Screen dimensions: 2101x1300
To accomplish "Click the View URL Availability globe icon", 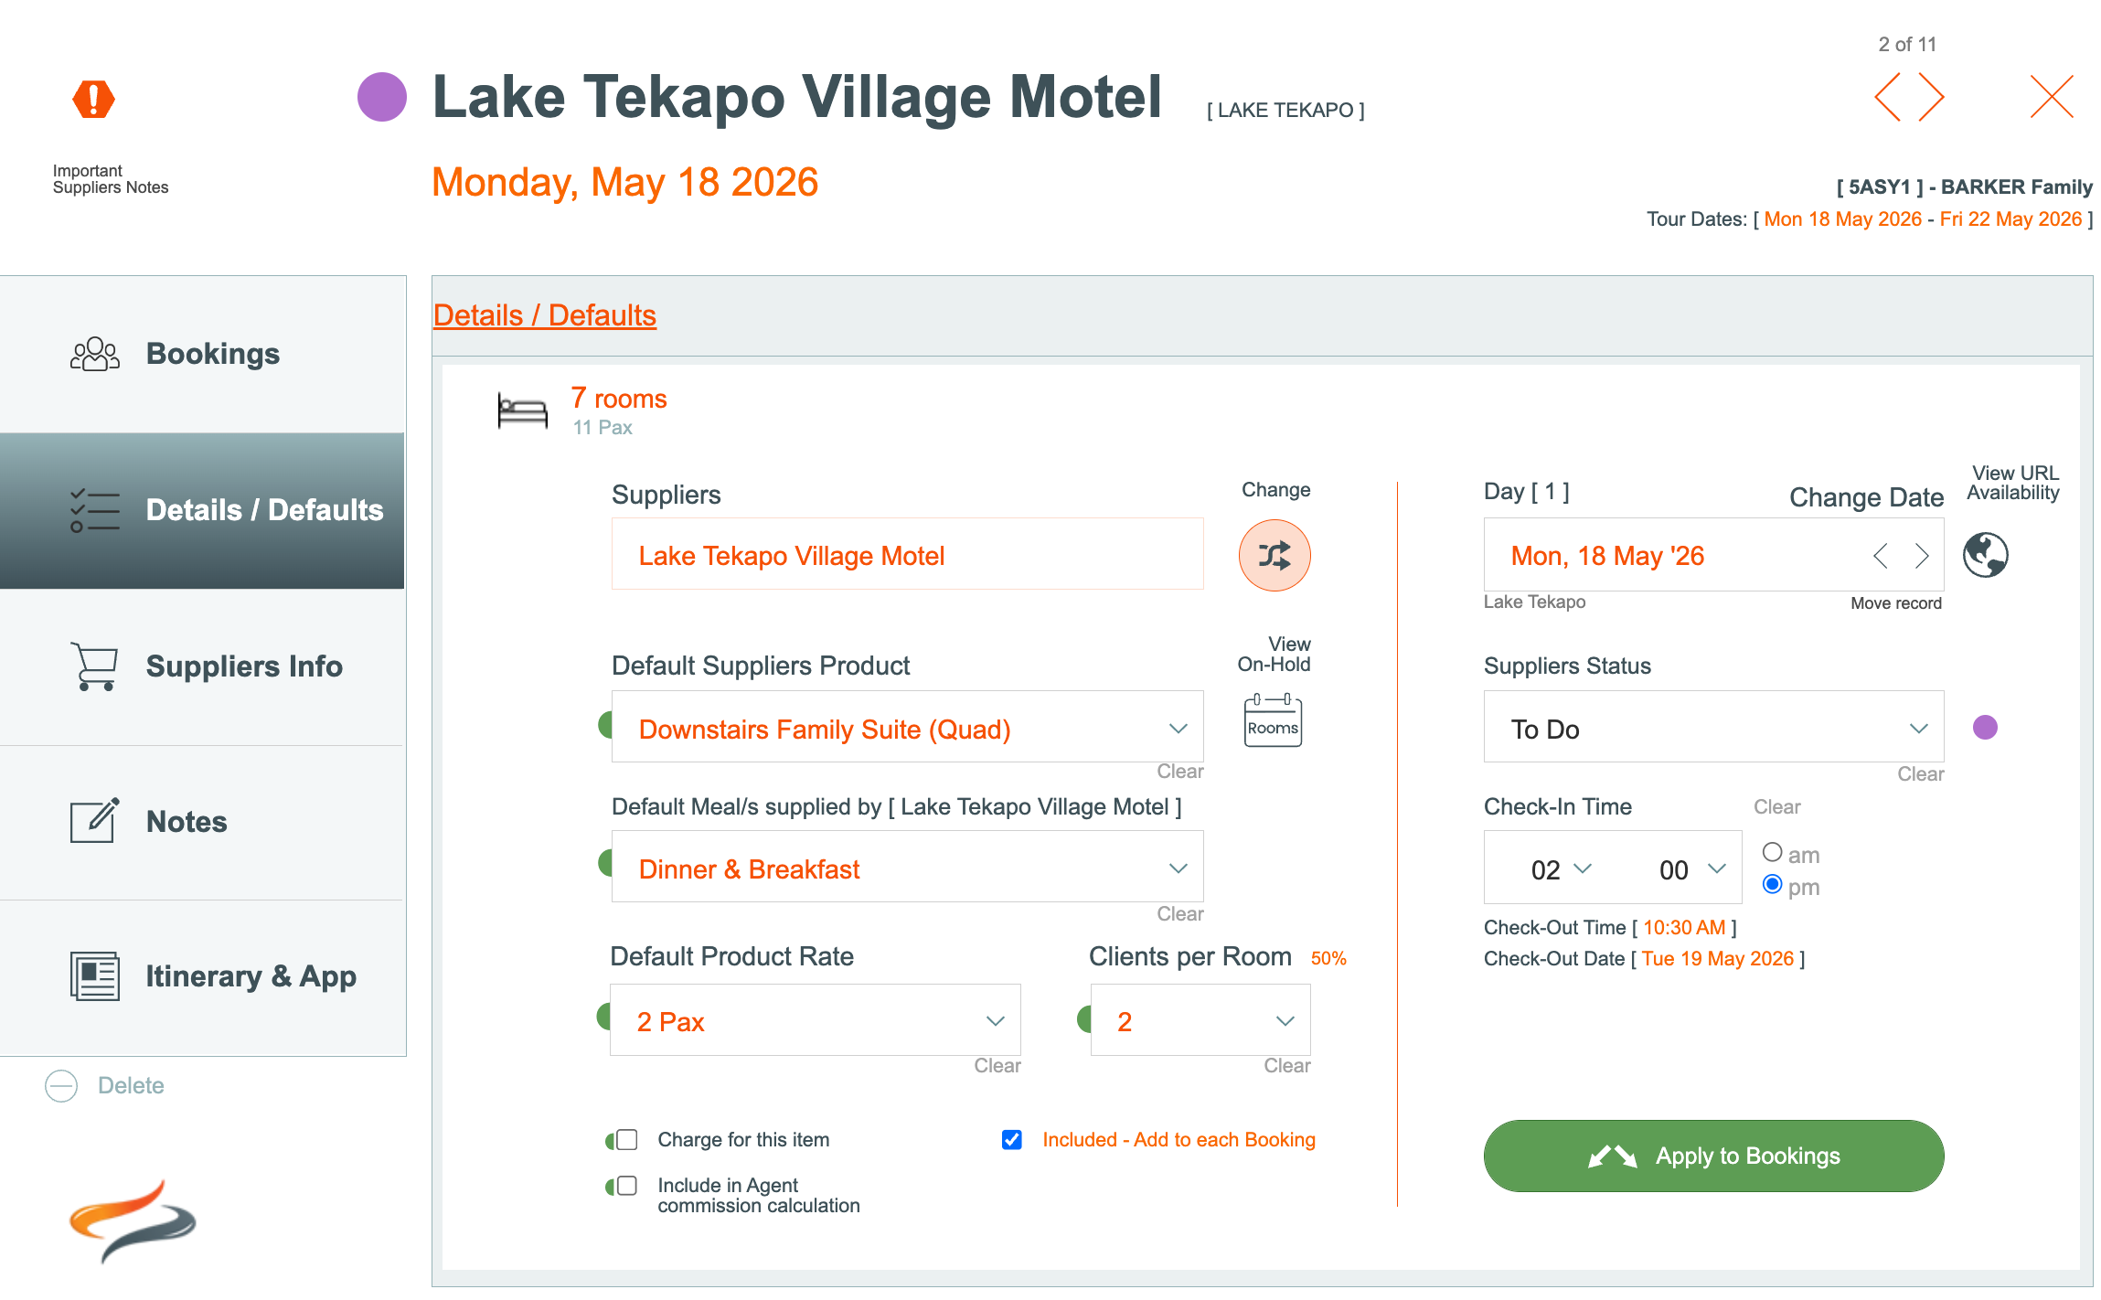I will pos(1985,554).
